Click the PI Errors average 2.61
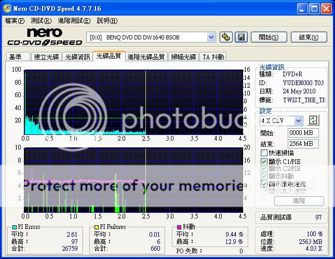The height and width of the screenshot is (259, 335). [x=72, y=234]
